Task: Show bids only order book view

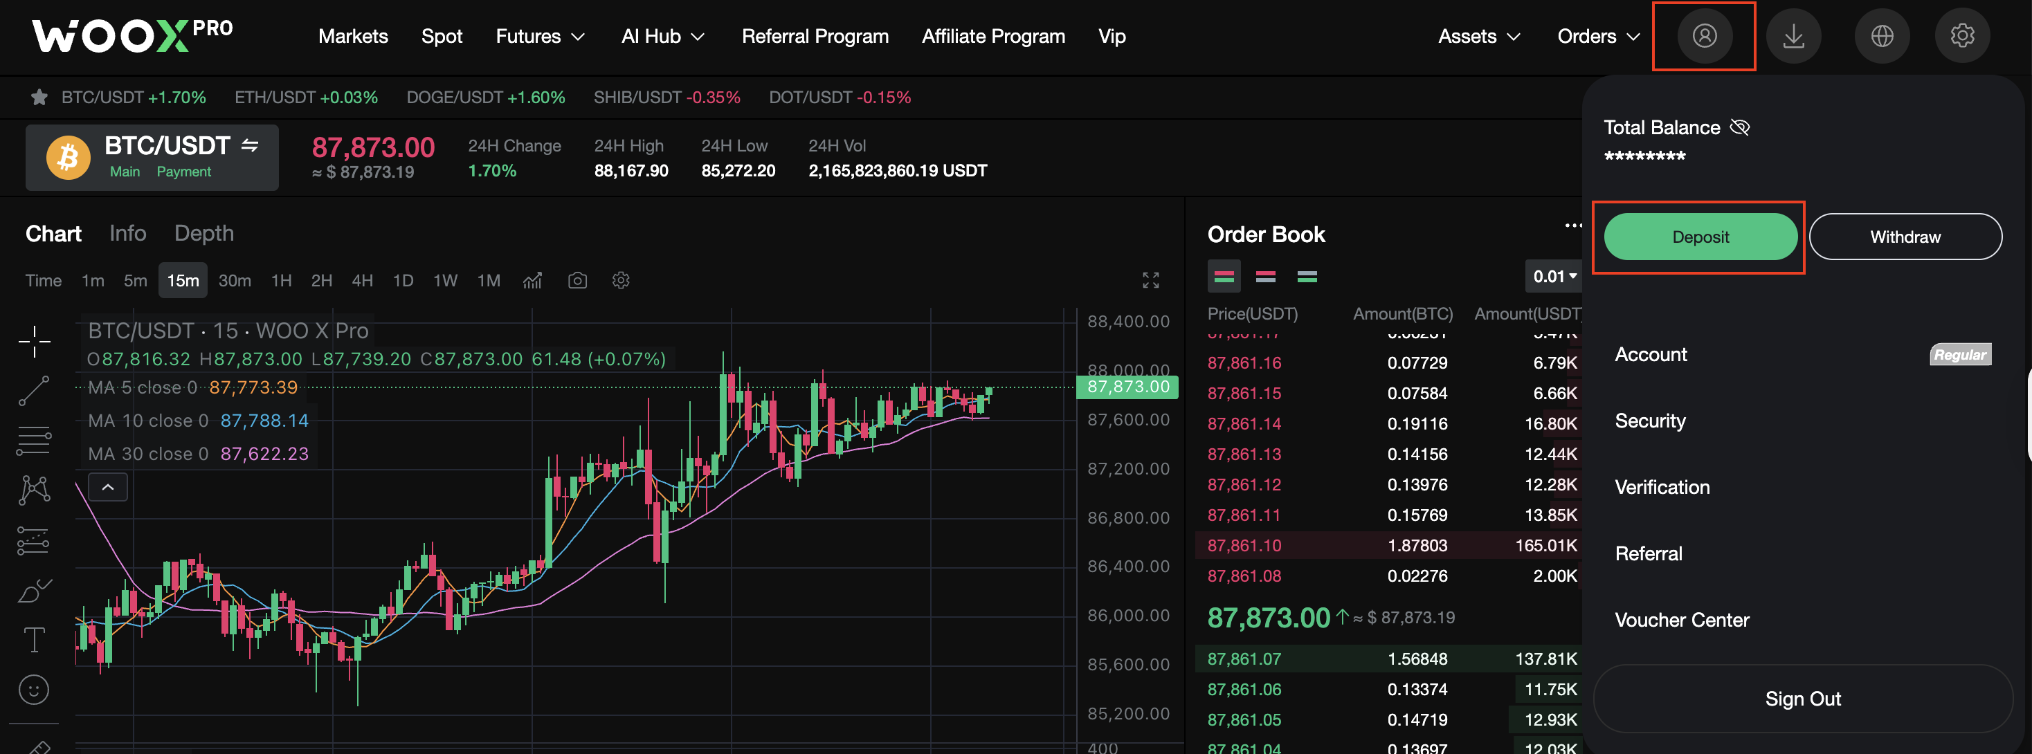Action: [x=1307, y=276]
